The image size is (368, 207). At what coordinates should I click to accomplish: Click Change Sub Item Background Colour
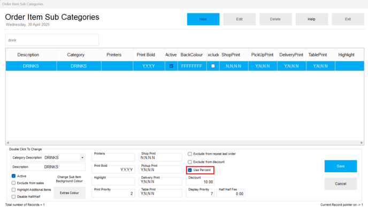coord(69,179)
